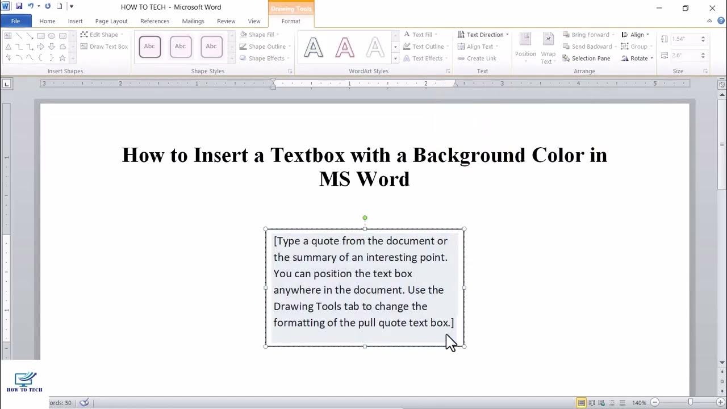Open the Shape Fill dropdown
The image size is (727, 409).
coord(261,35)
